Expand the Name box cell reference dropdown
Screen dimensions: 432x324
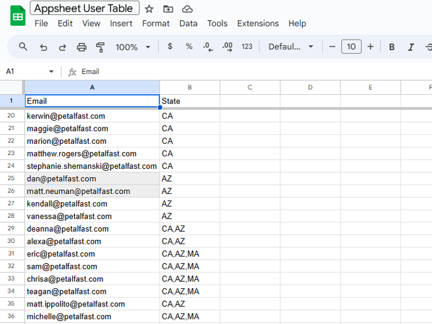point(51,72)
